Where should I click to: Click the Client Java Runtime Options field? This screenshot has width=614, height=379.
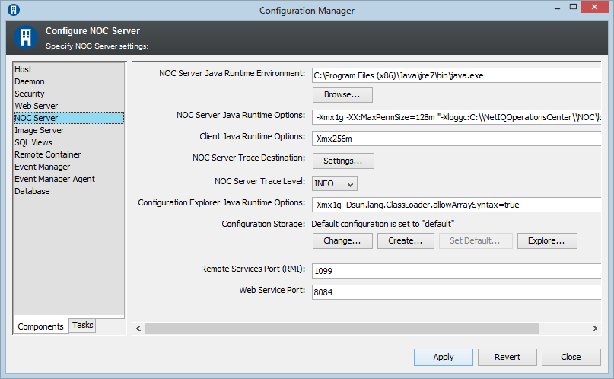click(x=457, y=139)
